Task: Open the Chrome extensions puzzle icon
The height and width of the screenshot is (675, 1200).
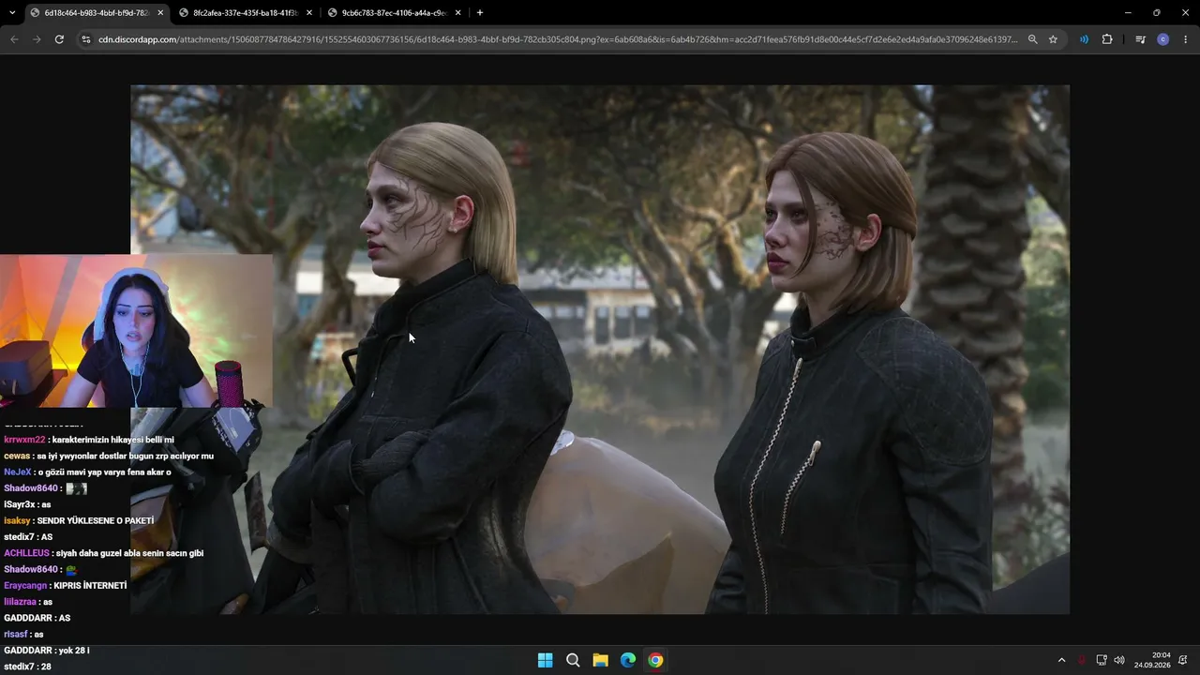Action: coord(1107,39)
